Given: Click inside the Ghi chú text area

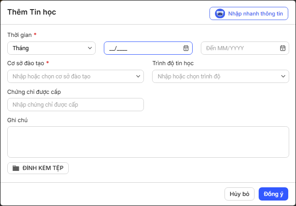Looking at the screenshot, I should [x=148, y=142].
